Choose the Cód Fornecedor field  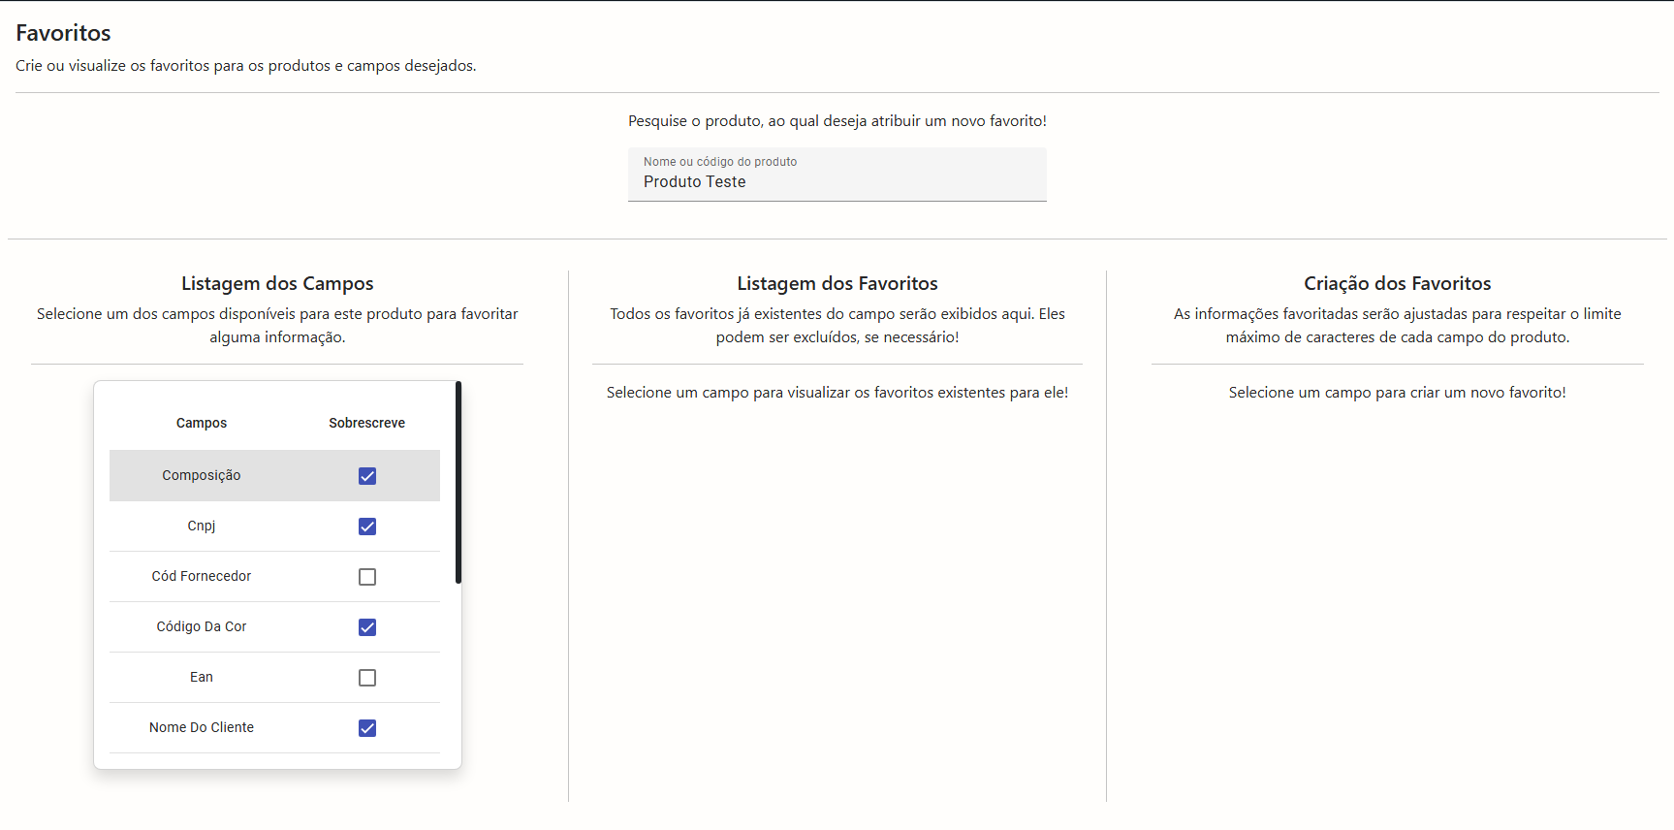[202, 576]
